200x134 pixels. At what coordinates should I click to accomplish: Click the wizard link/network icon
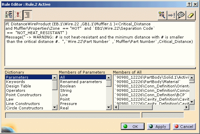click(x=162, y=15)
